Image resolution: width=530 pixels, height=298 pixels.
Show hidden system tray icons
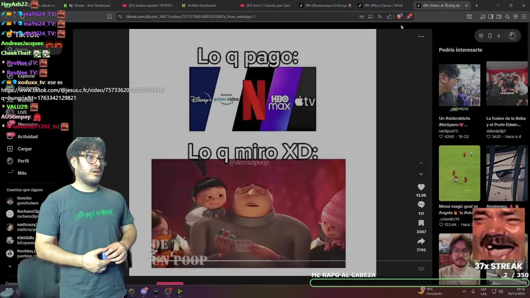point(464,291)
